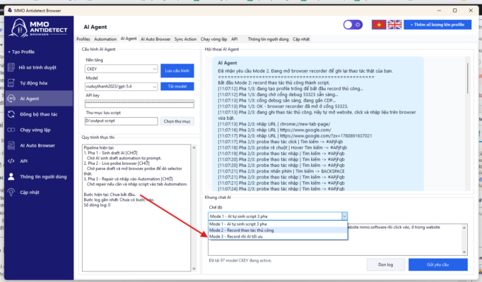Viewport: 482px width, 282px height.
Task: Switch language to English UK flag
Action: point(394,25)
